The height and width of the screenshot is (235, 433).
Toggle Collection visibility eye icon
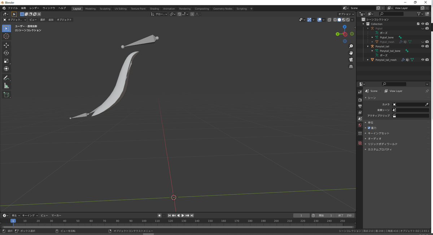[x=423, y=24]
